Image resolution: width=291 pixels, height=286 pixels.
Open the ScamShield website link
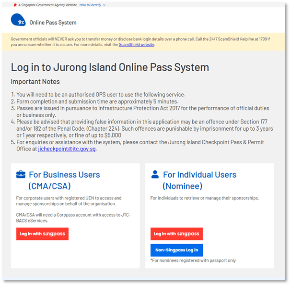click(x=137, y=45)
